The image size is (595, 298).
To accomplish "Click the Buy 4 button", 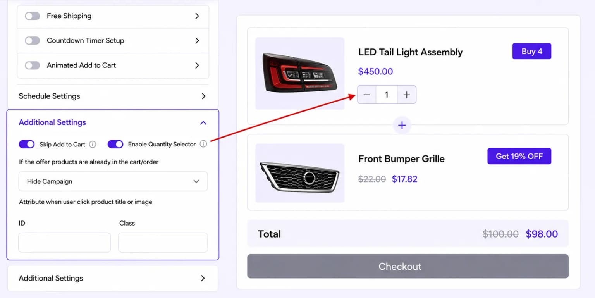I will (x=532, y=51).
